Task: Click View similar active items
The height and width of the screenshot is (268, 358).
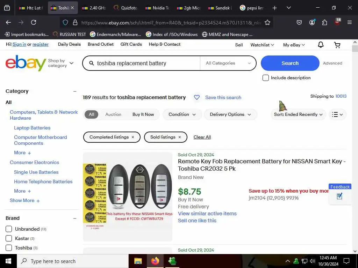Action: click(207, 214)
